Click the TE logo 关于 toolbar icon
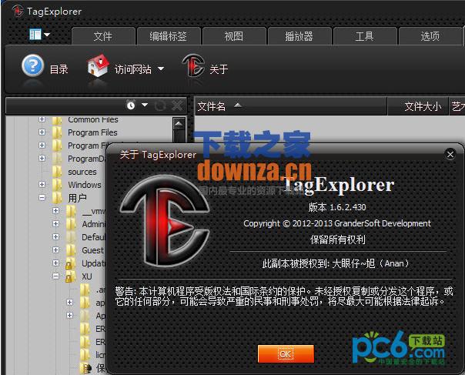This screenshot has height=375, width=465. point(193,65)
